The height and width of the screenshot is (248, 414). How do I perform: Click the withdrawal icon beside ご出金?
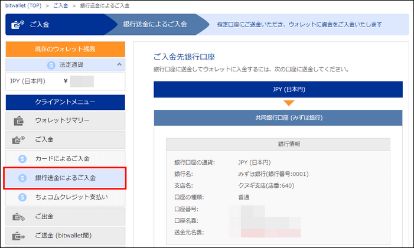pos(18,217)
